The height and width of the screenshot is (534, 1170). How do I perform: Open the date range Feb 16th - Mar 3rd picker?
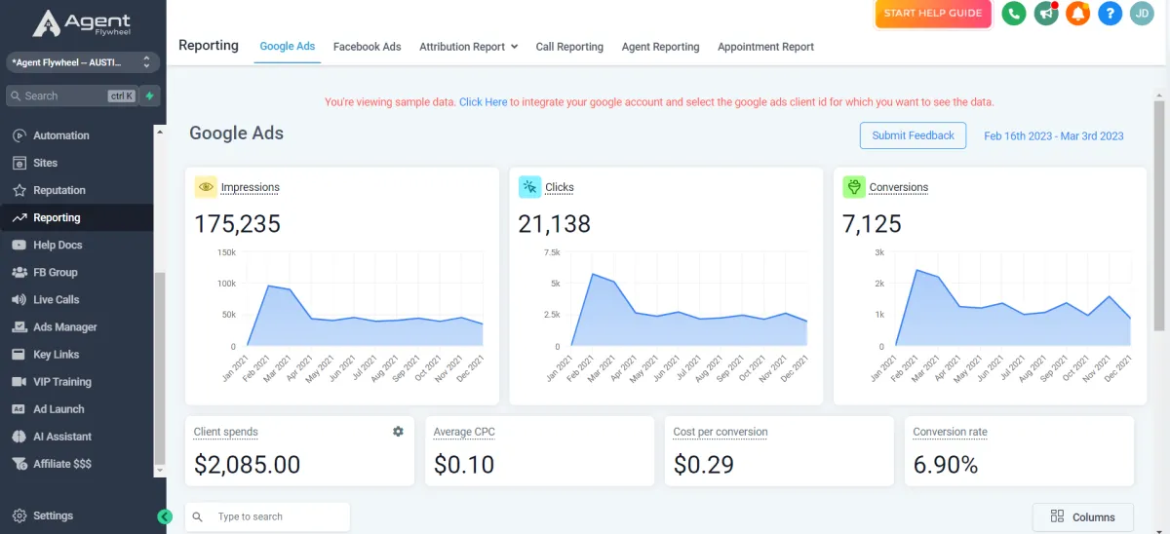(x=1054, y=135)
